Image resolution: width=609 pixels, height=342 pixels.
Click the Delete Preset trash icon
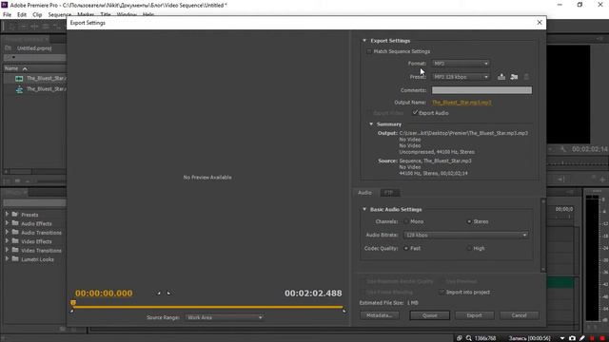click(x=526, y=77)
